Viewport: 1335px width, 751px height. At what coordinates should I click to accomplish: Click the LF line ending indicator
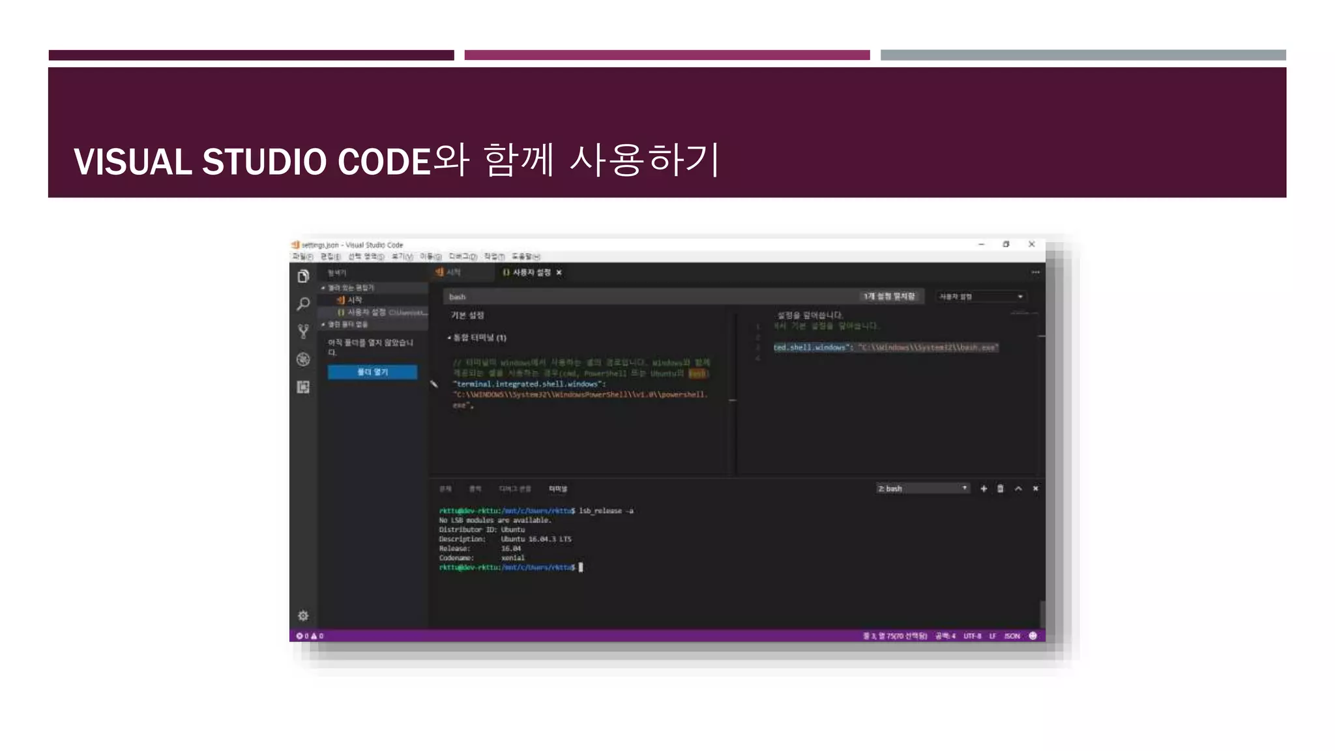993,636
